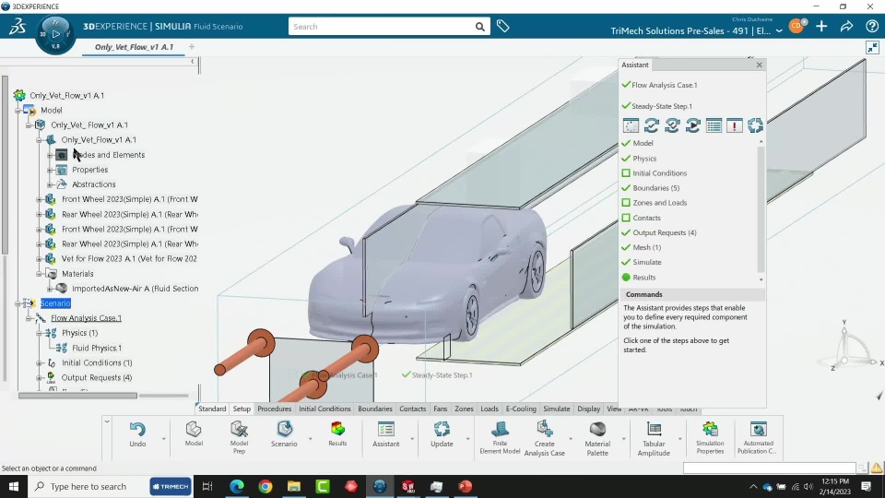The height and width of the screenshot is (498, 885).
Task: Click the table list icon in Assistant toolbar
Action: click(x=714, y=125)
